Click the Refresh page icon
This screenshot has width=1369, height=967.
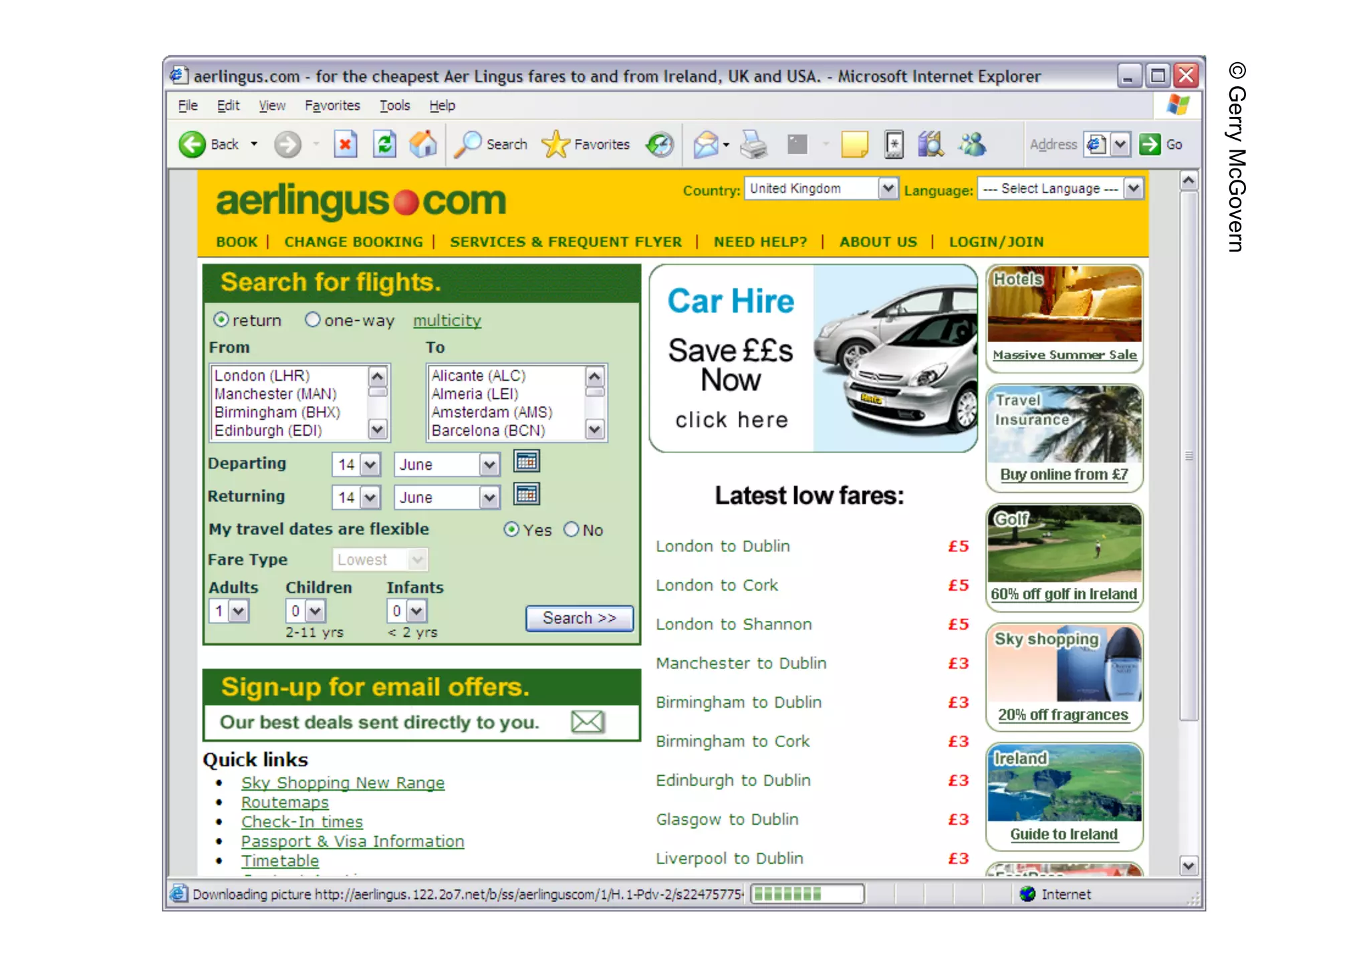(x=384, y=144)
